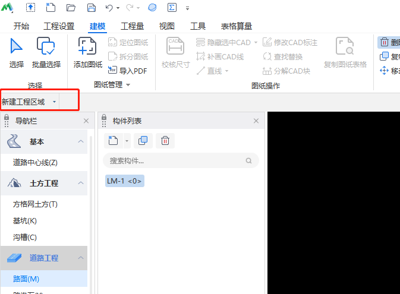The image size is (400, 294).
Task: Select the LM-1 component item
Action: [124, 181]
